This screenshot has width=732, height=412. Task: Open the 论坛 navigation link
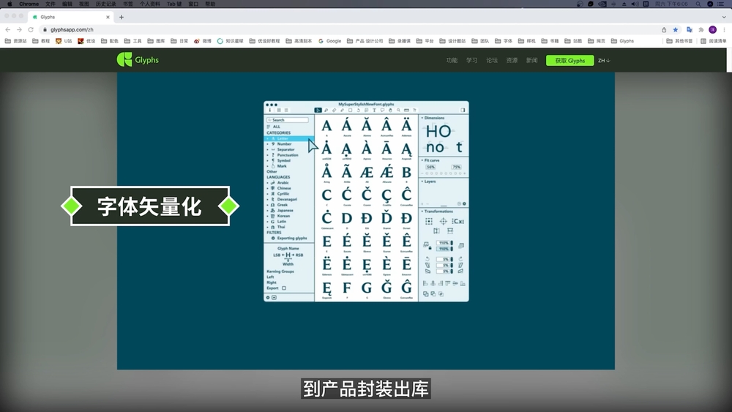click(x=492, y=60)
